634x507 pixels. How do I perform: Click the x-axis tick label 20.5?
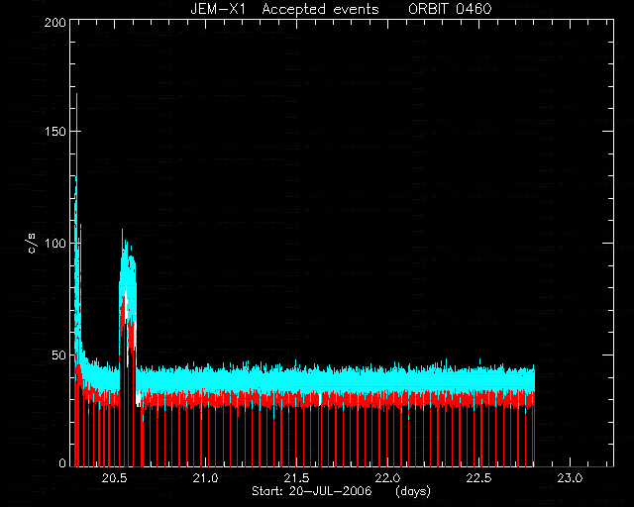coord(115,478)
